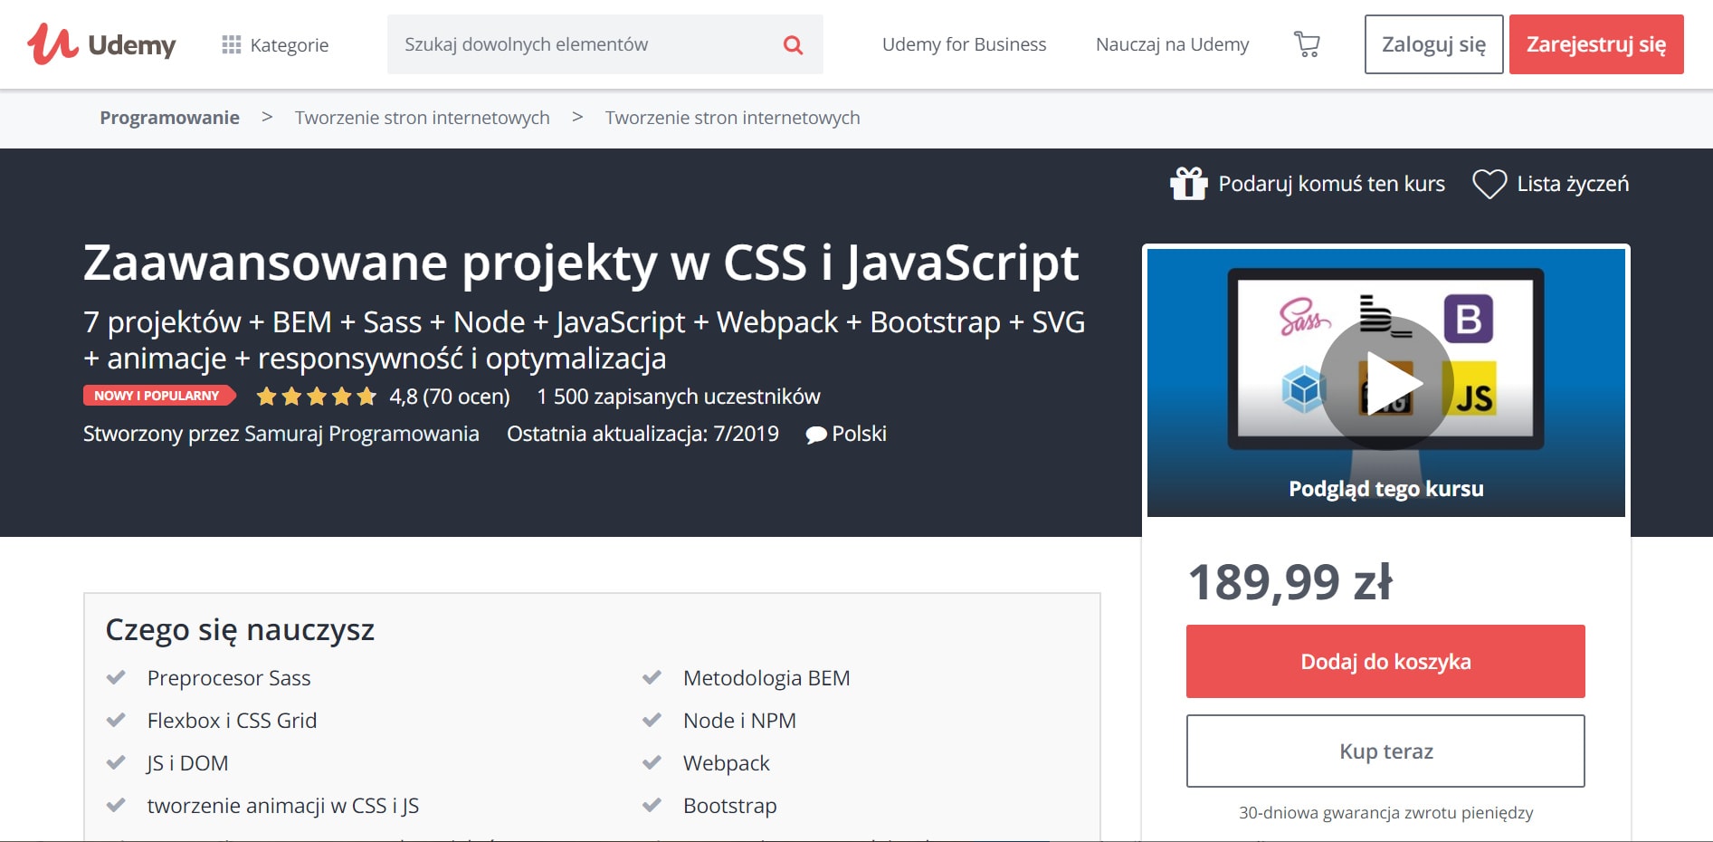Play the course preview video

[x=1386, y=382]
